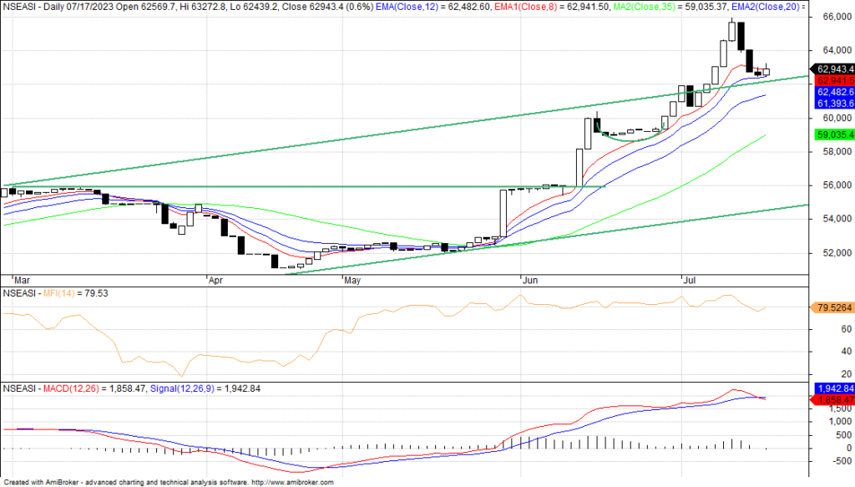The width and height of the screenshot is (855, 487).
Task: Jump to the Jun date axis marker
Action: pyautogui.click(x=529, y=282)
